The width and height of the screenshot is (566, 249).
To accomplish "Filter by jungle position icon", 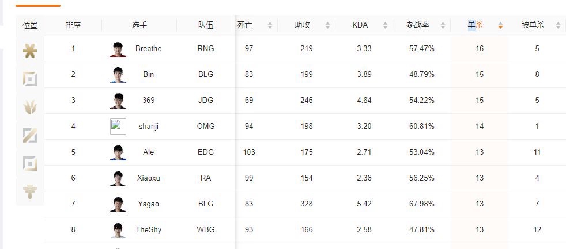I will point(30,107).
